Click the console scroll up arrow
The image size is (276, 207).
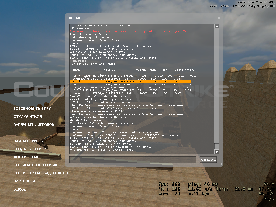(216, 26)
